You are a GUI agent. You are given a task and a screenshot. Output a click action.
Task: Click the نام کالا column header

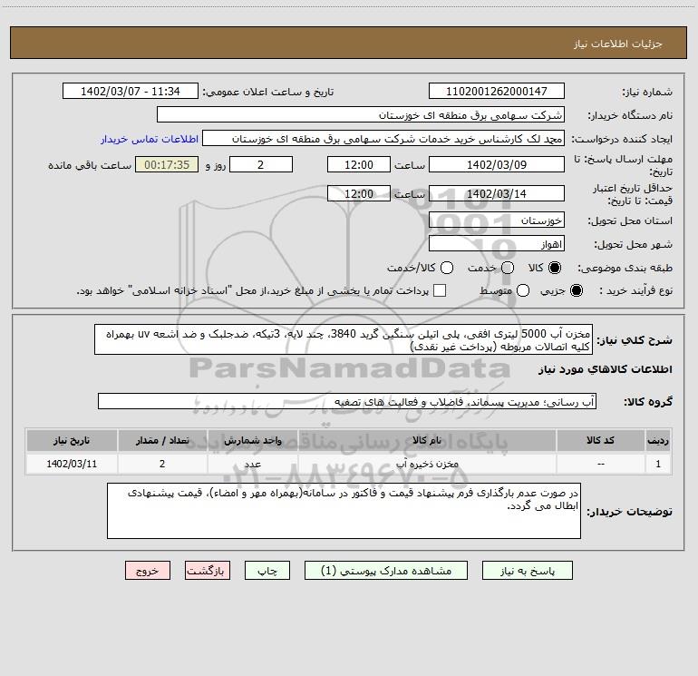pos(426,440)
